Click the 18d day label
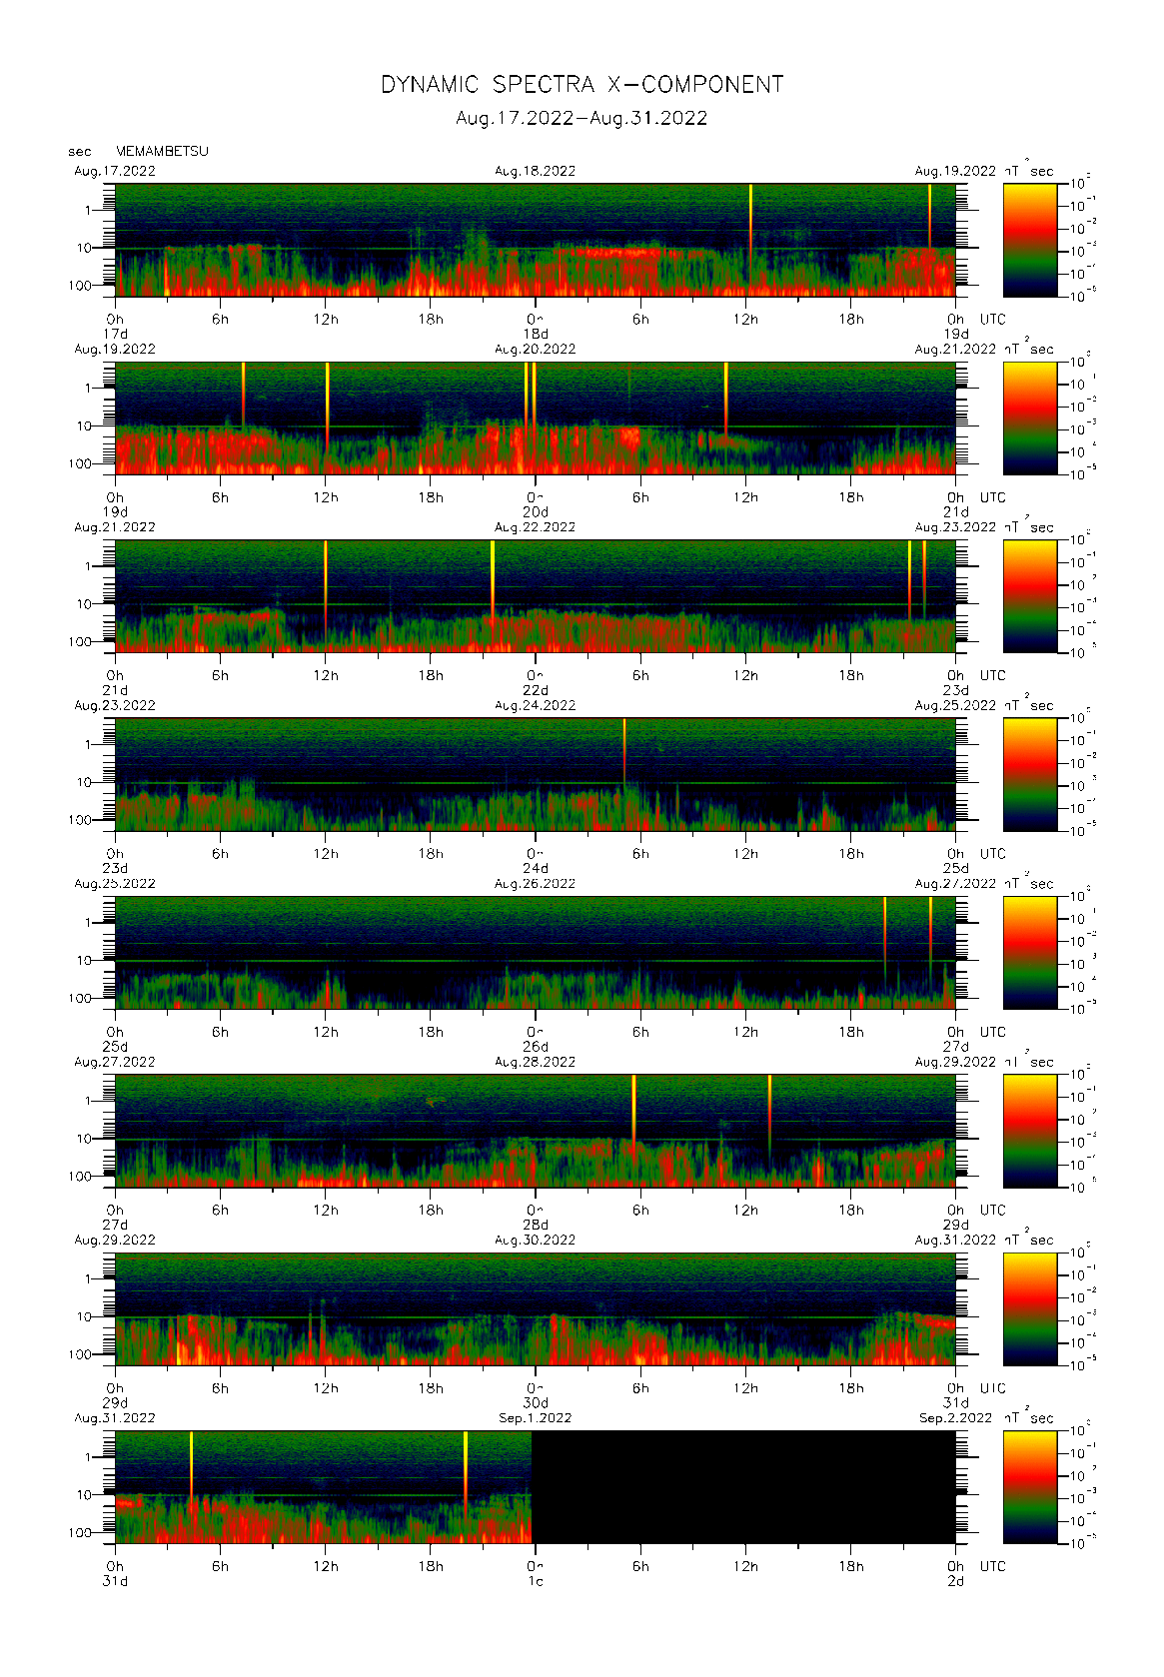Viewport: 1164px width, 1677px height. coord(536,334)
